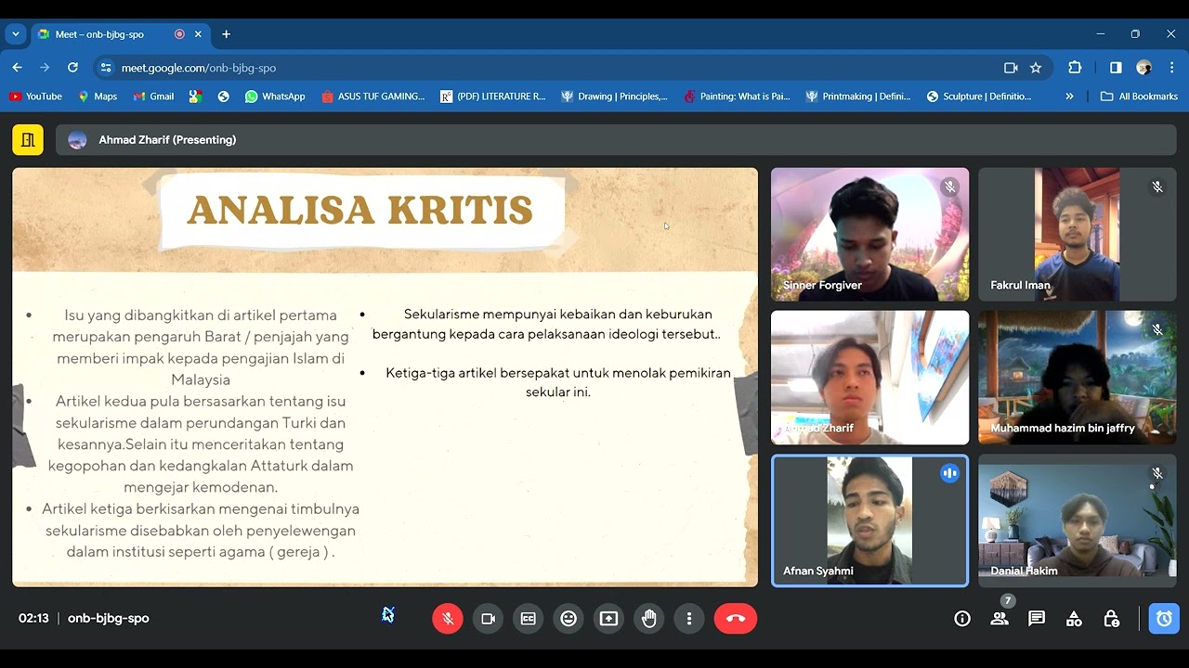The width and height of the screenshot is (1189, 668).
Task: Click the address bar URL
Action: (x=199, y=68)
